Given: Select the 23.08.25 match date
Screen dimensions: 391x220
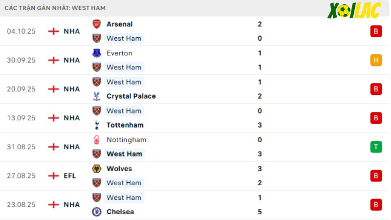Looking at the screenshot, I should click(21, 205).
